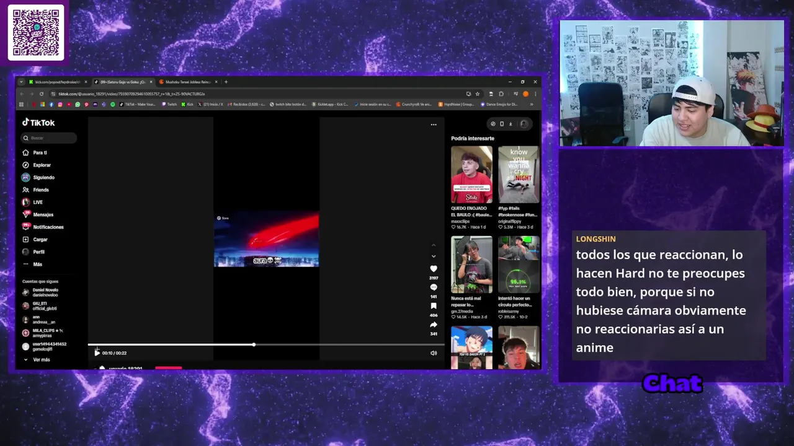Open the comments bubble with 141
The width and height of the screenshot is (794, 446).
point(434,287)
